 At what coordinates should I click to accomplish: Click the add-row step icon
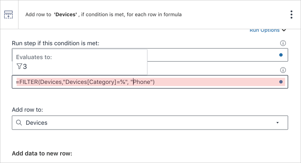coord(8,14)
